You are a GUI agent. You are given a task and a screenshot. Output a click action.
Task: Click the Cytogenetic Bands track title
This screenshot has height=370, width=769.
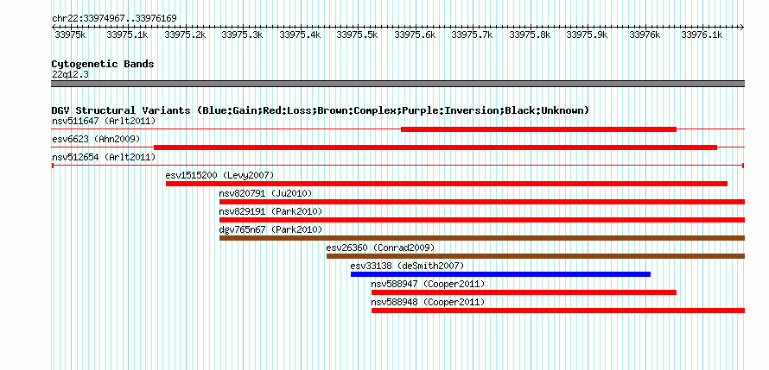tap(103, 64)
